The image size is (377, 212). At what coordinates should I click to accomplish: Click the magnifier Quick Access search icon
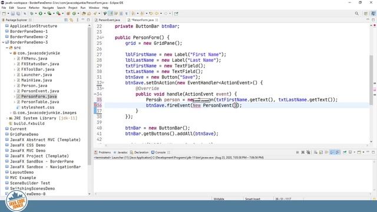tap(356, 14)
